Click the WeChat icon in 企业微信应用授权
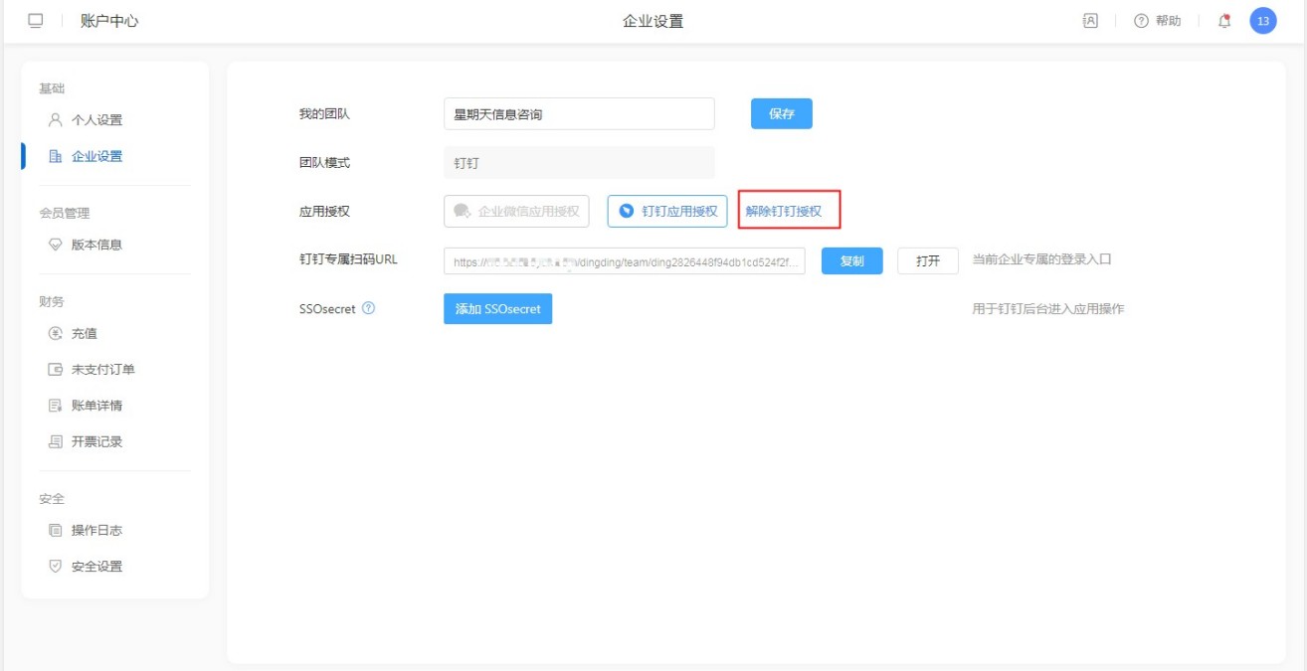 462,211
